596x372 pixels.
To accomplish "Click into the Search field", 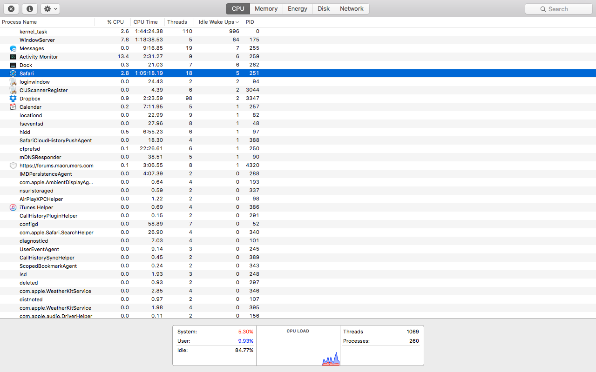I will pyautogui.click(x=559, y=9).
